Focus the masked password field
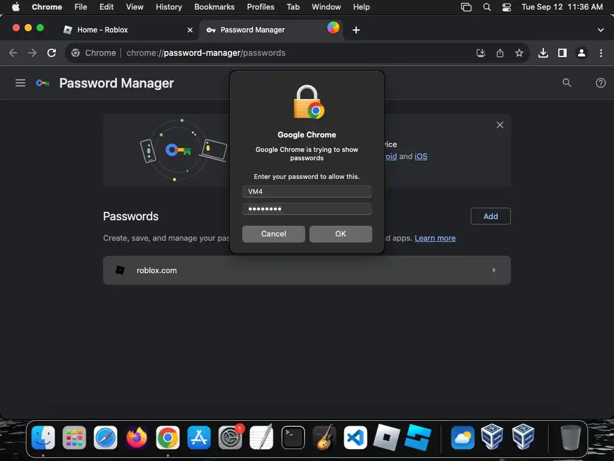 click(306, 208)
